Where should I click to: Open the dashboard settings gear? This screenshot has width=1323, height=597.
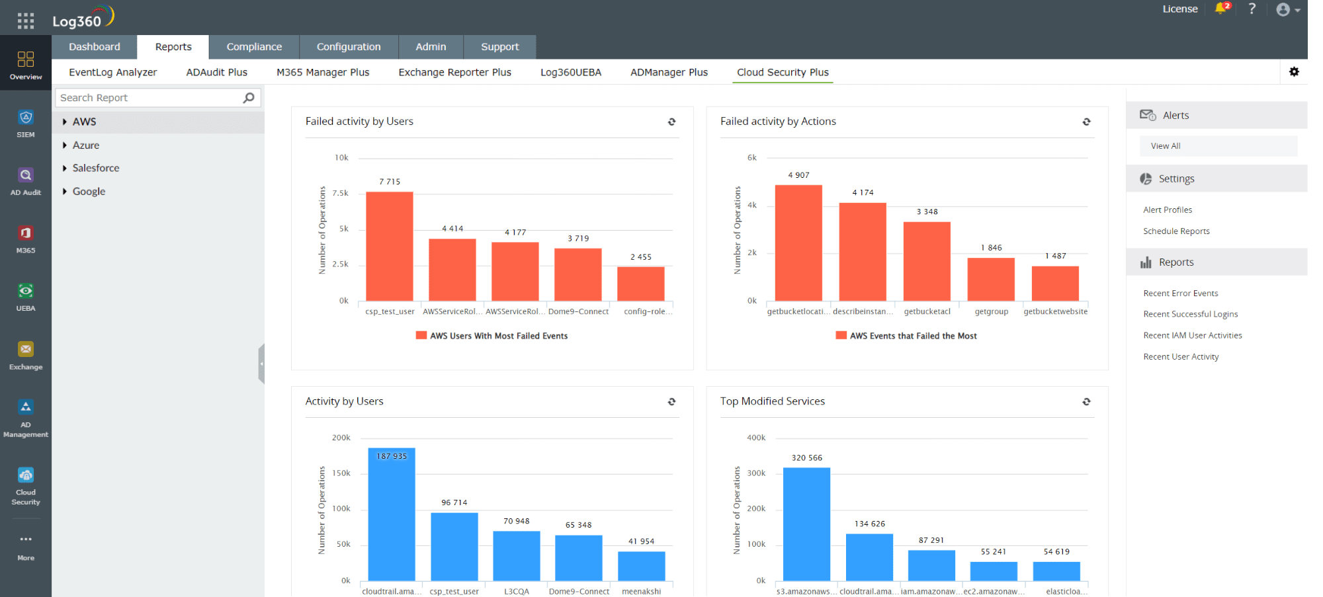pyautogui.click(x=1295, y=71)
